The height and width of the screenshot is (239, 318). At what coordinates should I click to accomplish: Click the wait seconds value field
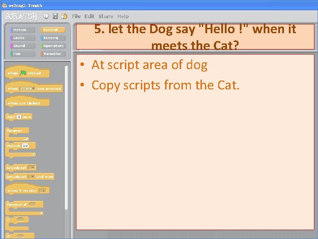pyautogui.click(x=19, y=117)
